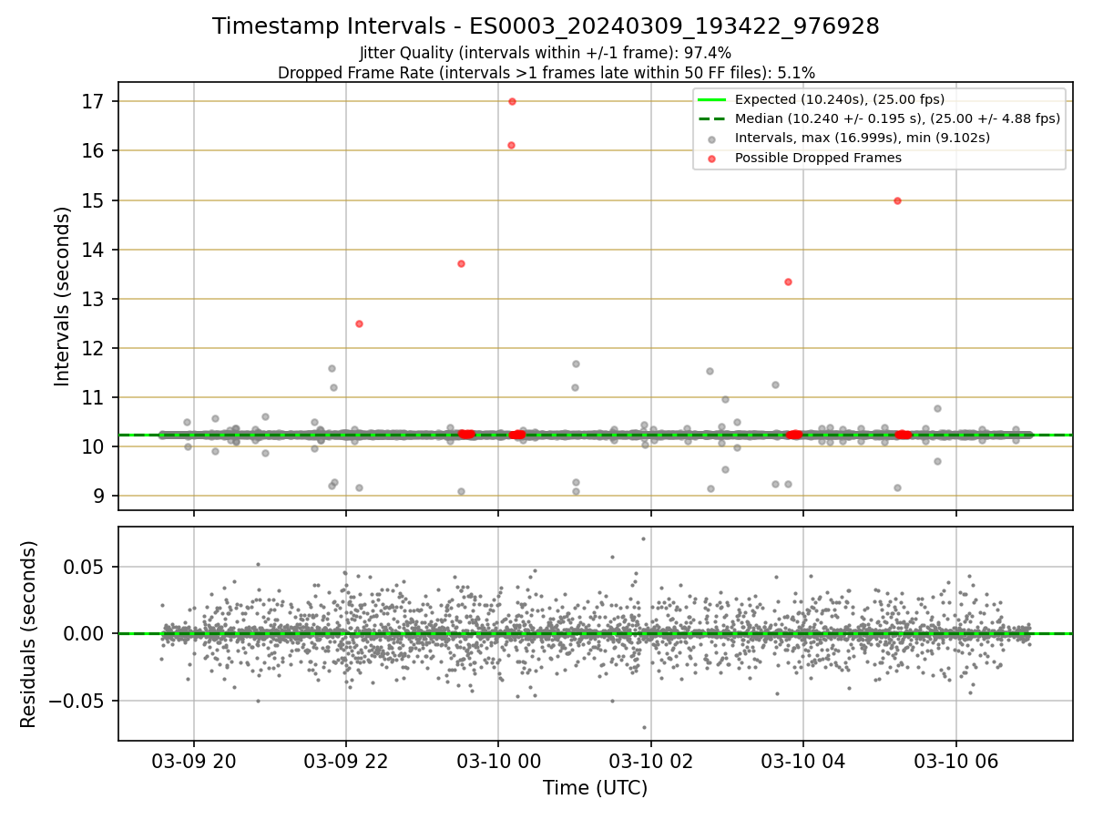Select the Jitter Quality 97.4% subtitle
Screen dimensions: 1093x820
pos(546,54)
